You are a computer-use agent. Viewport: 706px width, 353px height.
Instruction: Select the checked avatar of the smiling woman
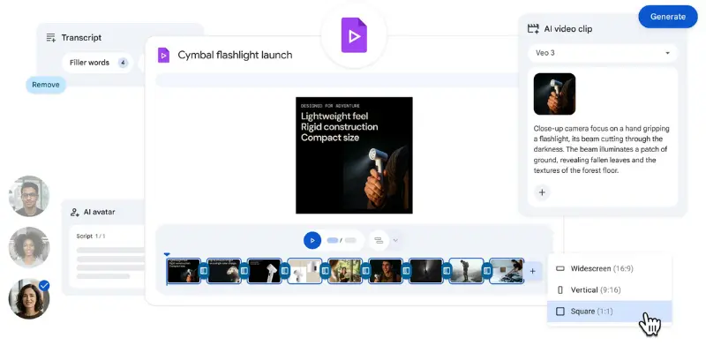click(x=29, y=298)
